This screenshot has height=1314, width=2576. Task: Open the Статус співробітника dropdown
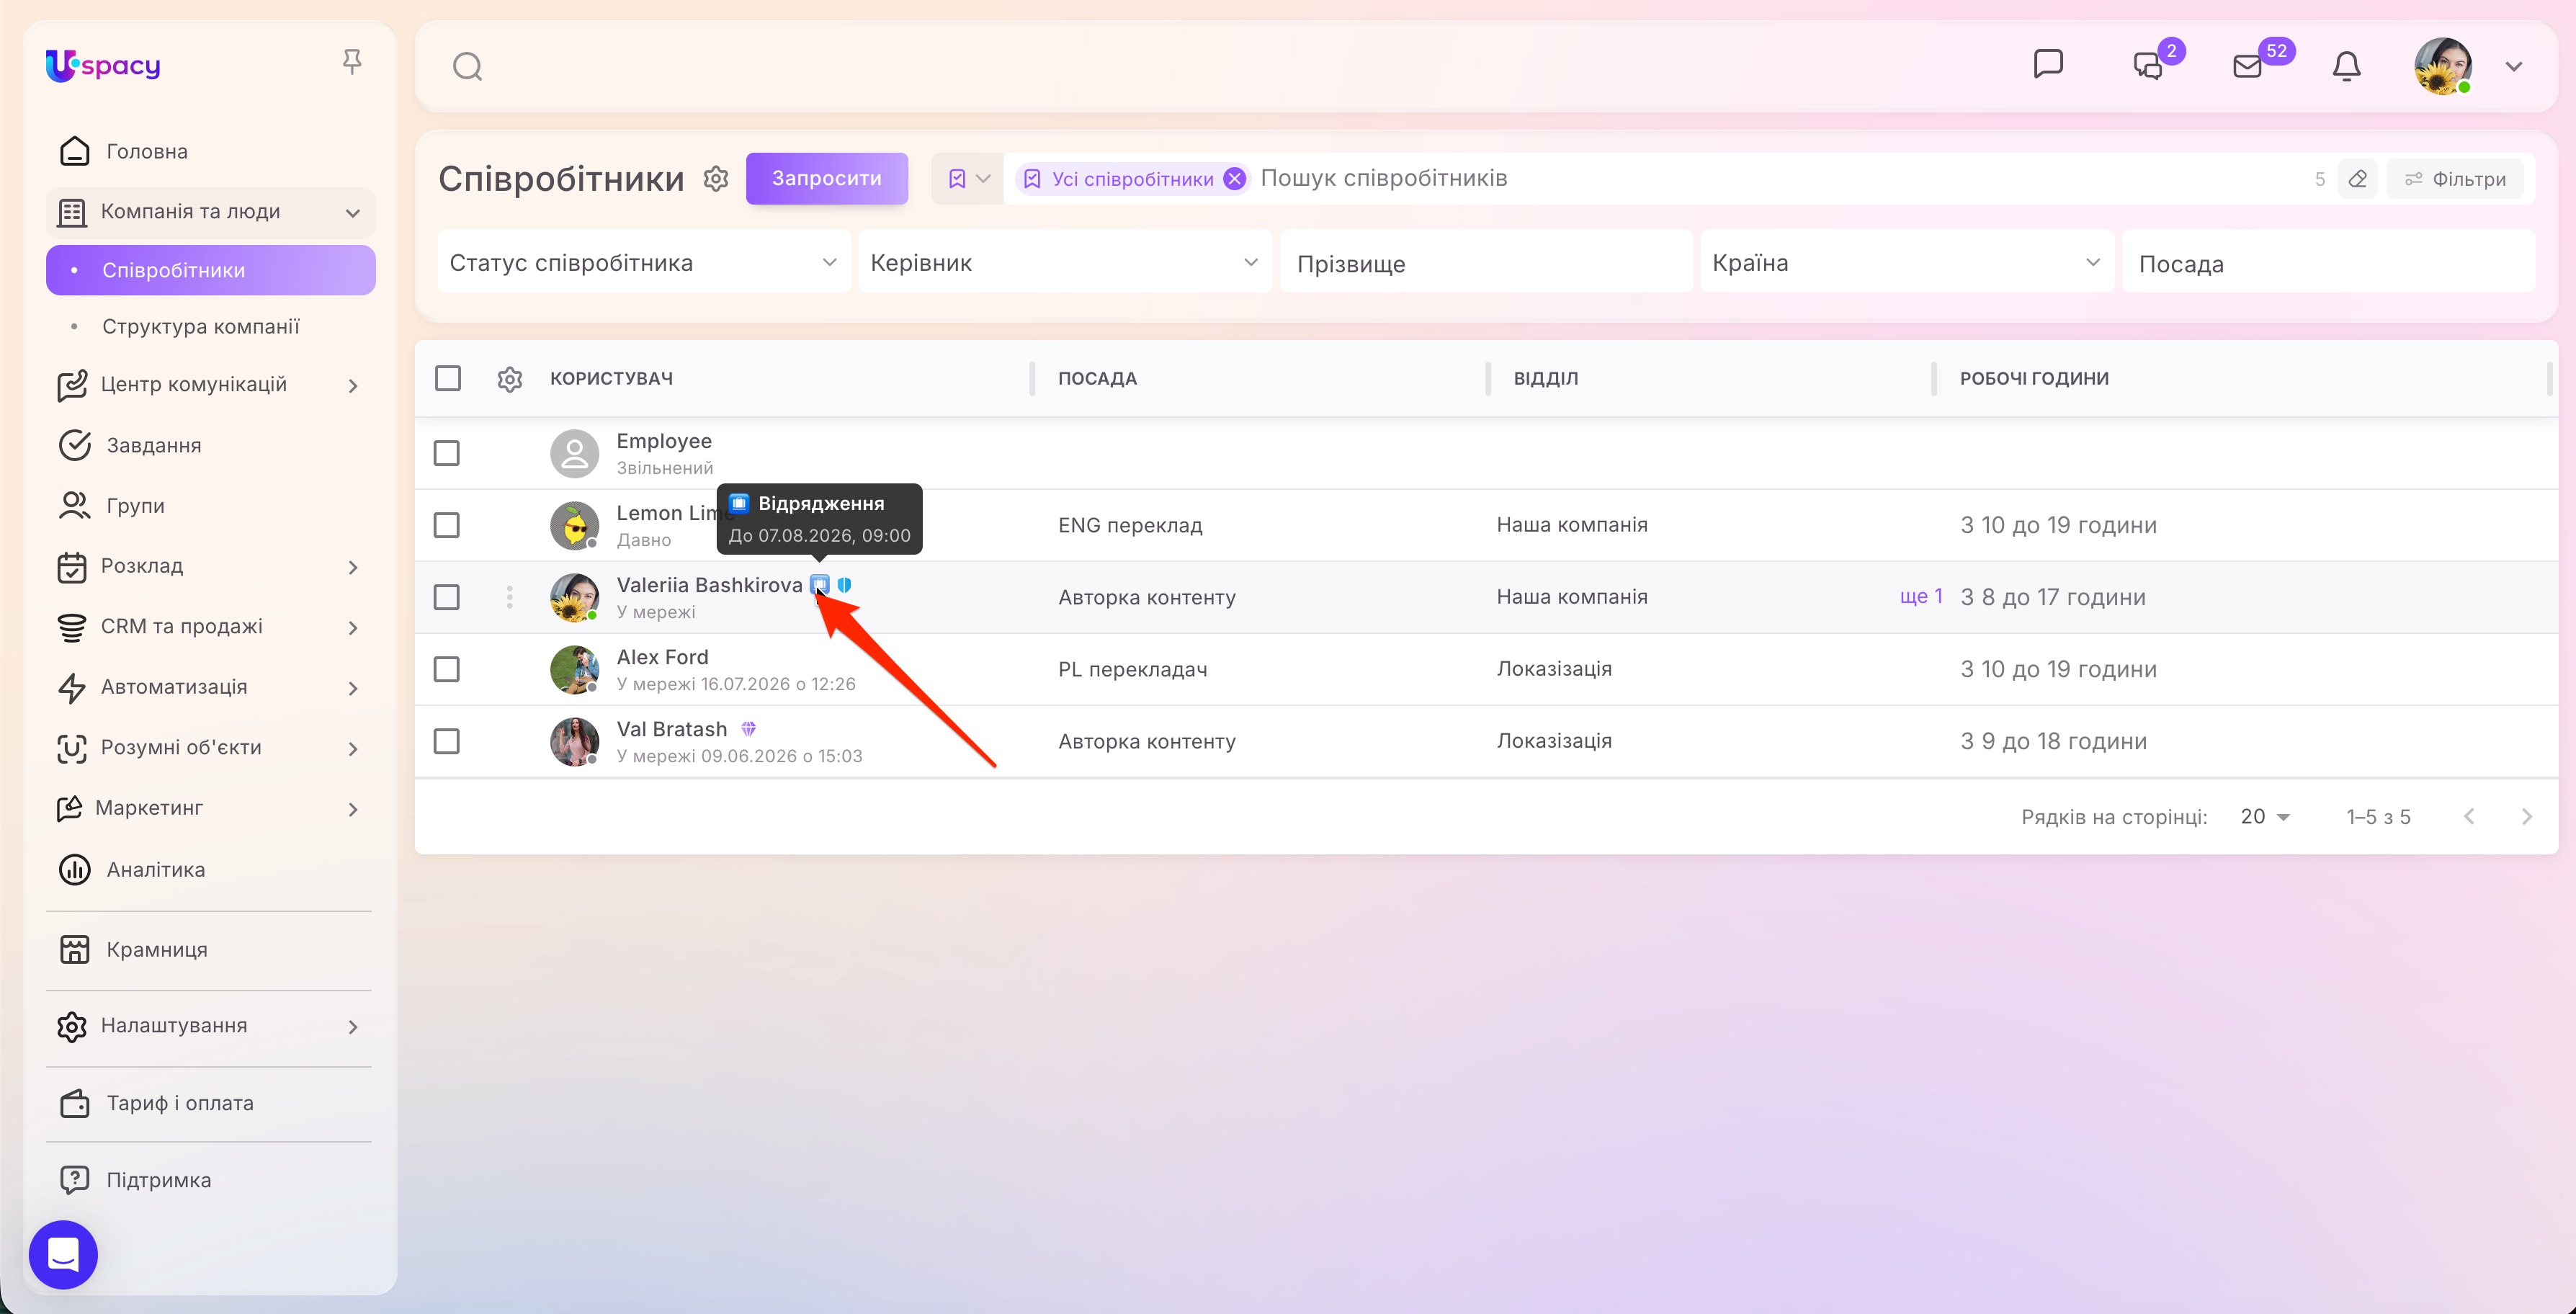tap(644, 262)
